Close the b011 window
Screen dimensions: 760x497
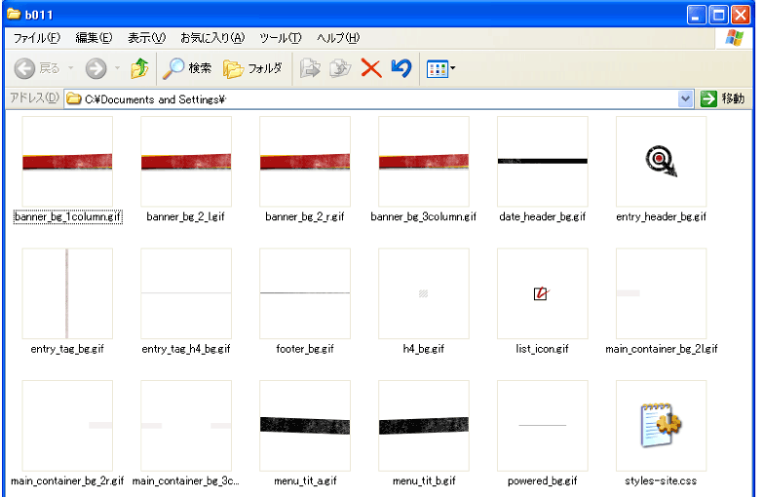[x=741, y=15]
